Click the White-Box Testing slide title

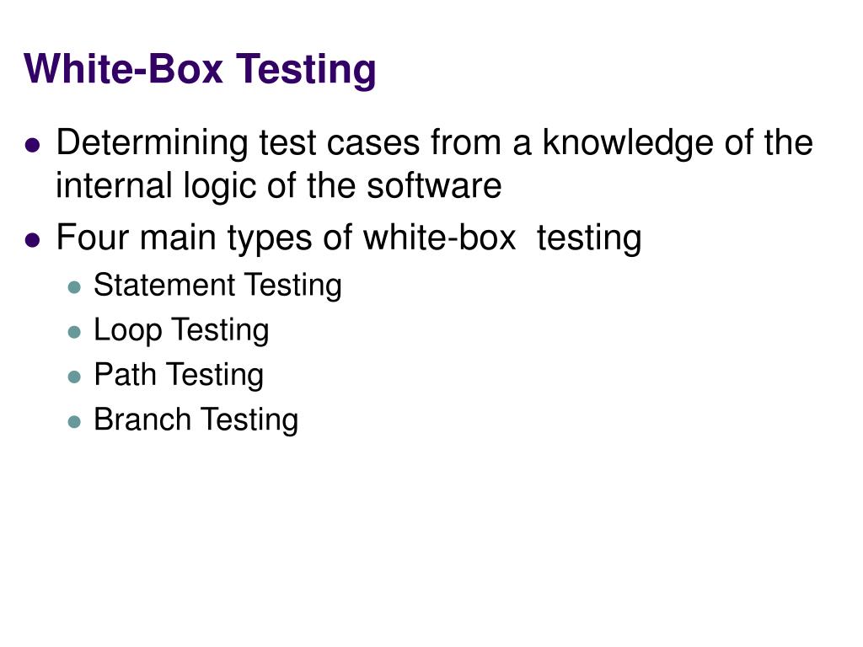200,70
